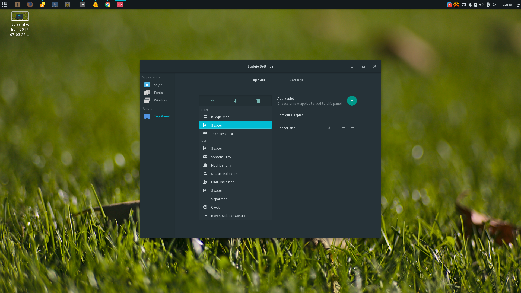This screenshot has height=293, width=521.
Task: Select the User Indicator applet
Action: click(x=235, y=182)
